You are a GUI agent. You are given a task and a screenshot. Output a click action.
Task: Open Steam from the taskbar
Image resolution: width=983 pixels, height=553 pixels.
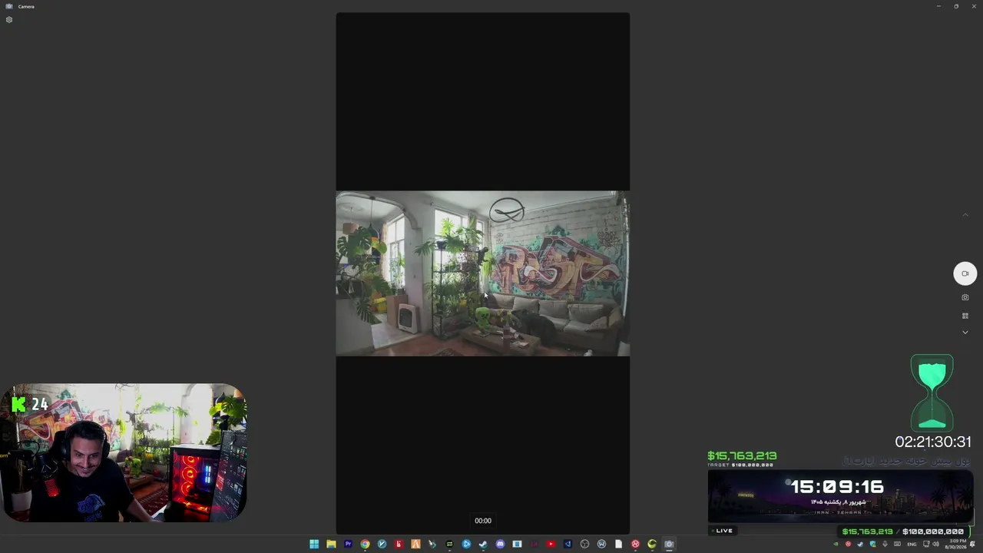483,545
